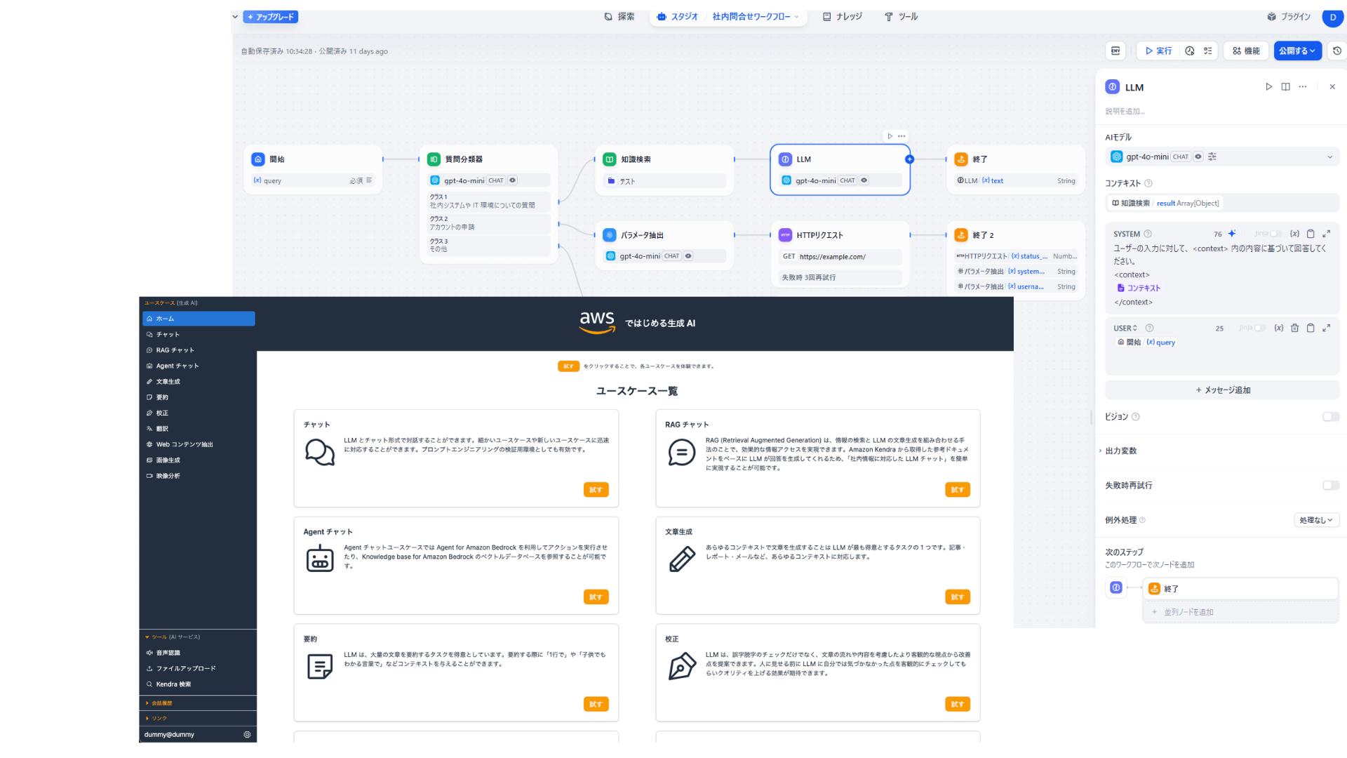
Task: Open the version history icon beside 公開する
Action: pyautogui.click(x=1337, y=51)
